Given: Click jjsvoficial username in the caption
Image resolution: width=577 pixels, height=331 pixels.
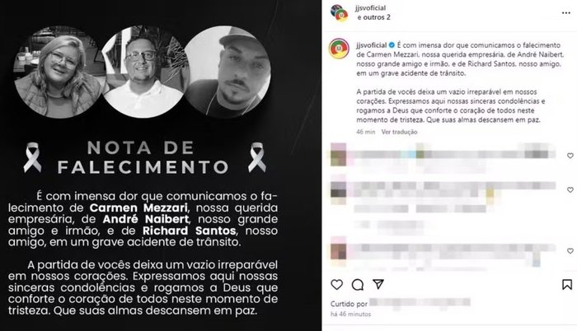Looking at the screenshot, I should coord(371,45).
